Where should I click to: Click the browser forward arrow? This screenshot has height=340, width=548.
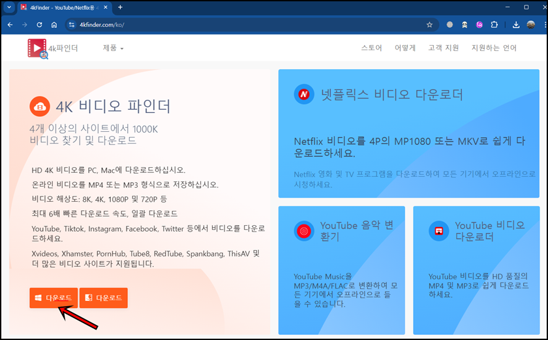pos(25,25)
